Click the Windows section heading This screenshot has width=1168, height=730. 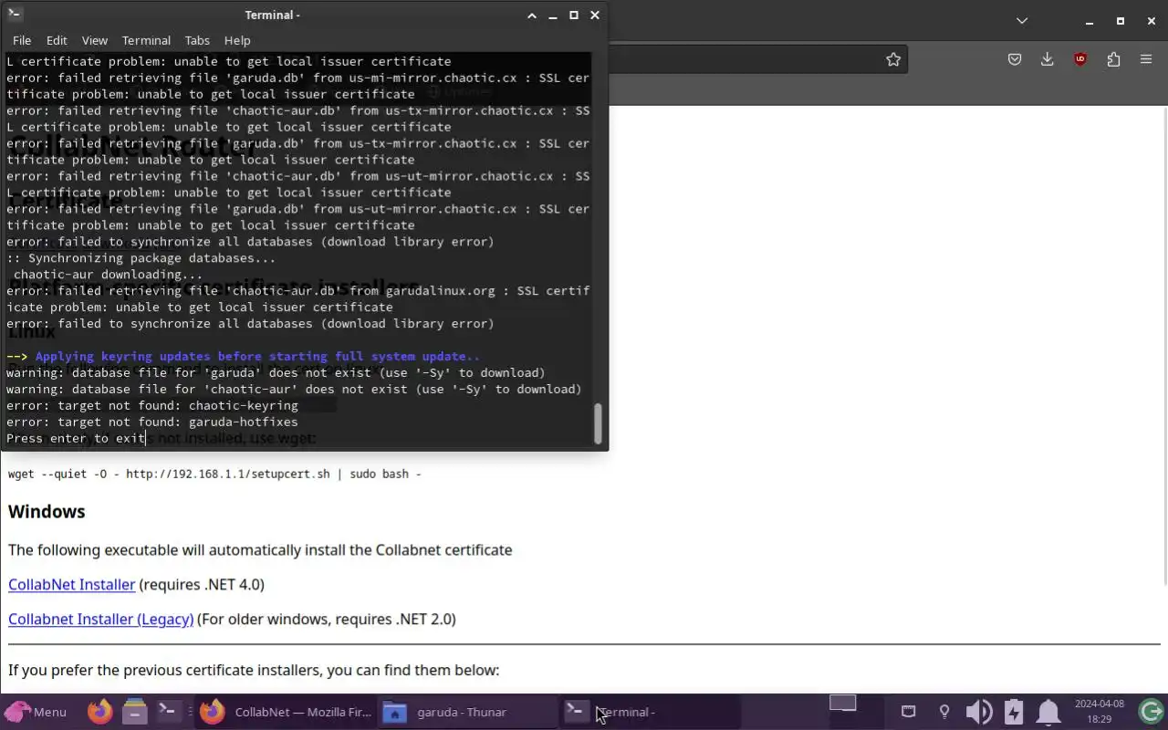pos(47,511)
